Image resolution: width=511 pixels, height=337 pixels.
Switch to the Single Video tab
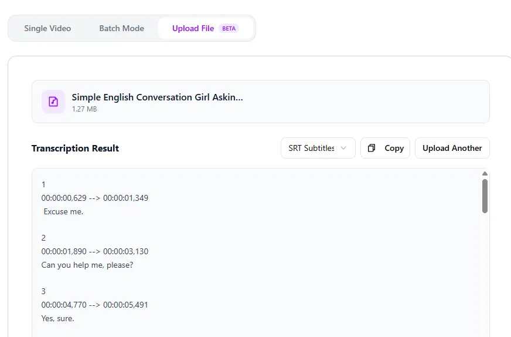pos(47,28)
